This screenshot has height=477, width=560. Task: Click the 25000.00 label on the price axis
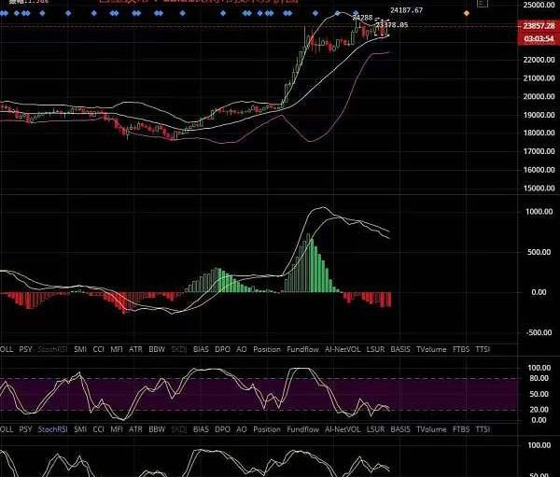pyautogui.click(x=534, y=6)
